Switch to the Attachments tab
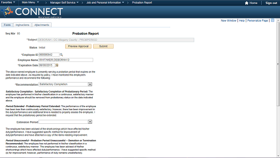This screenshot has width=280, height=158. (x=42, y=25)
